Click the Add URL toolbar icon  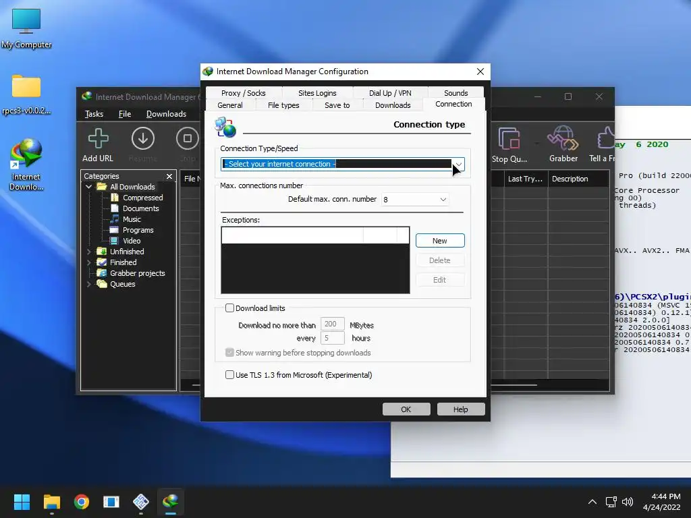pos(98,138)
